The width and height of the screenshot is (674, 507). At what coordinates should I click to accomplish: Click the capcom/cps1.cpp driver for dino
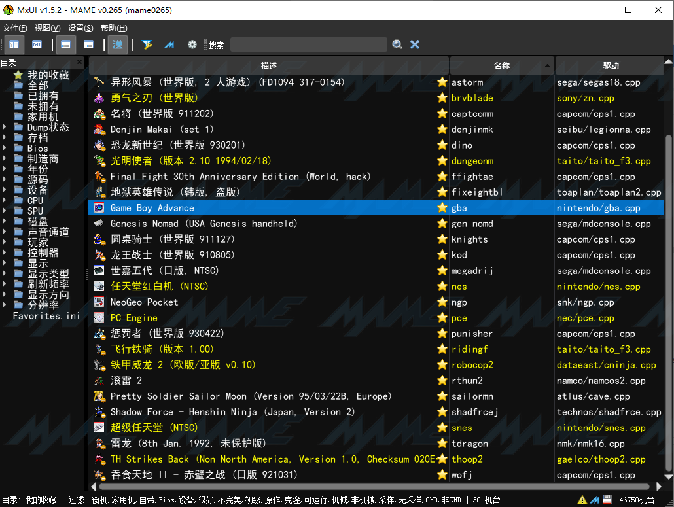click(x=595, y=145)
